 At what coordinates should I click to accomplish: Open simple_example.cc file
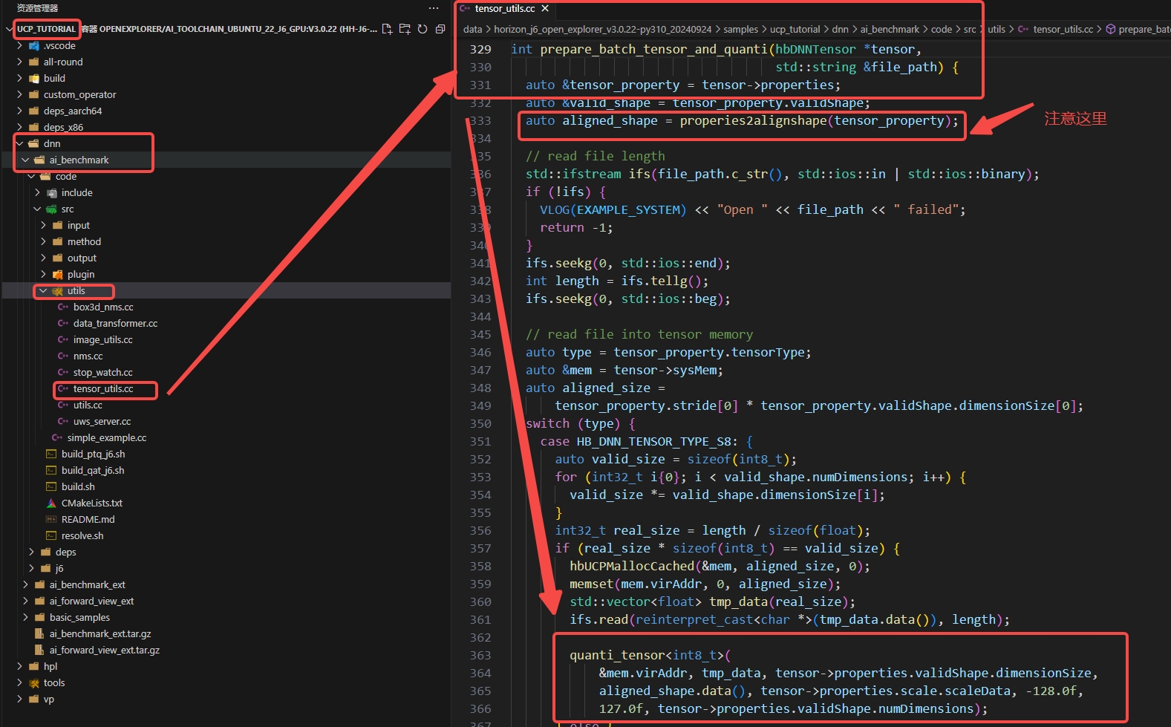[x=106, y=437]
